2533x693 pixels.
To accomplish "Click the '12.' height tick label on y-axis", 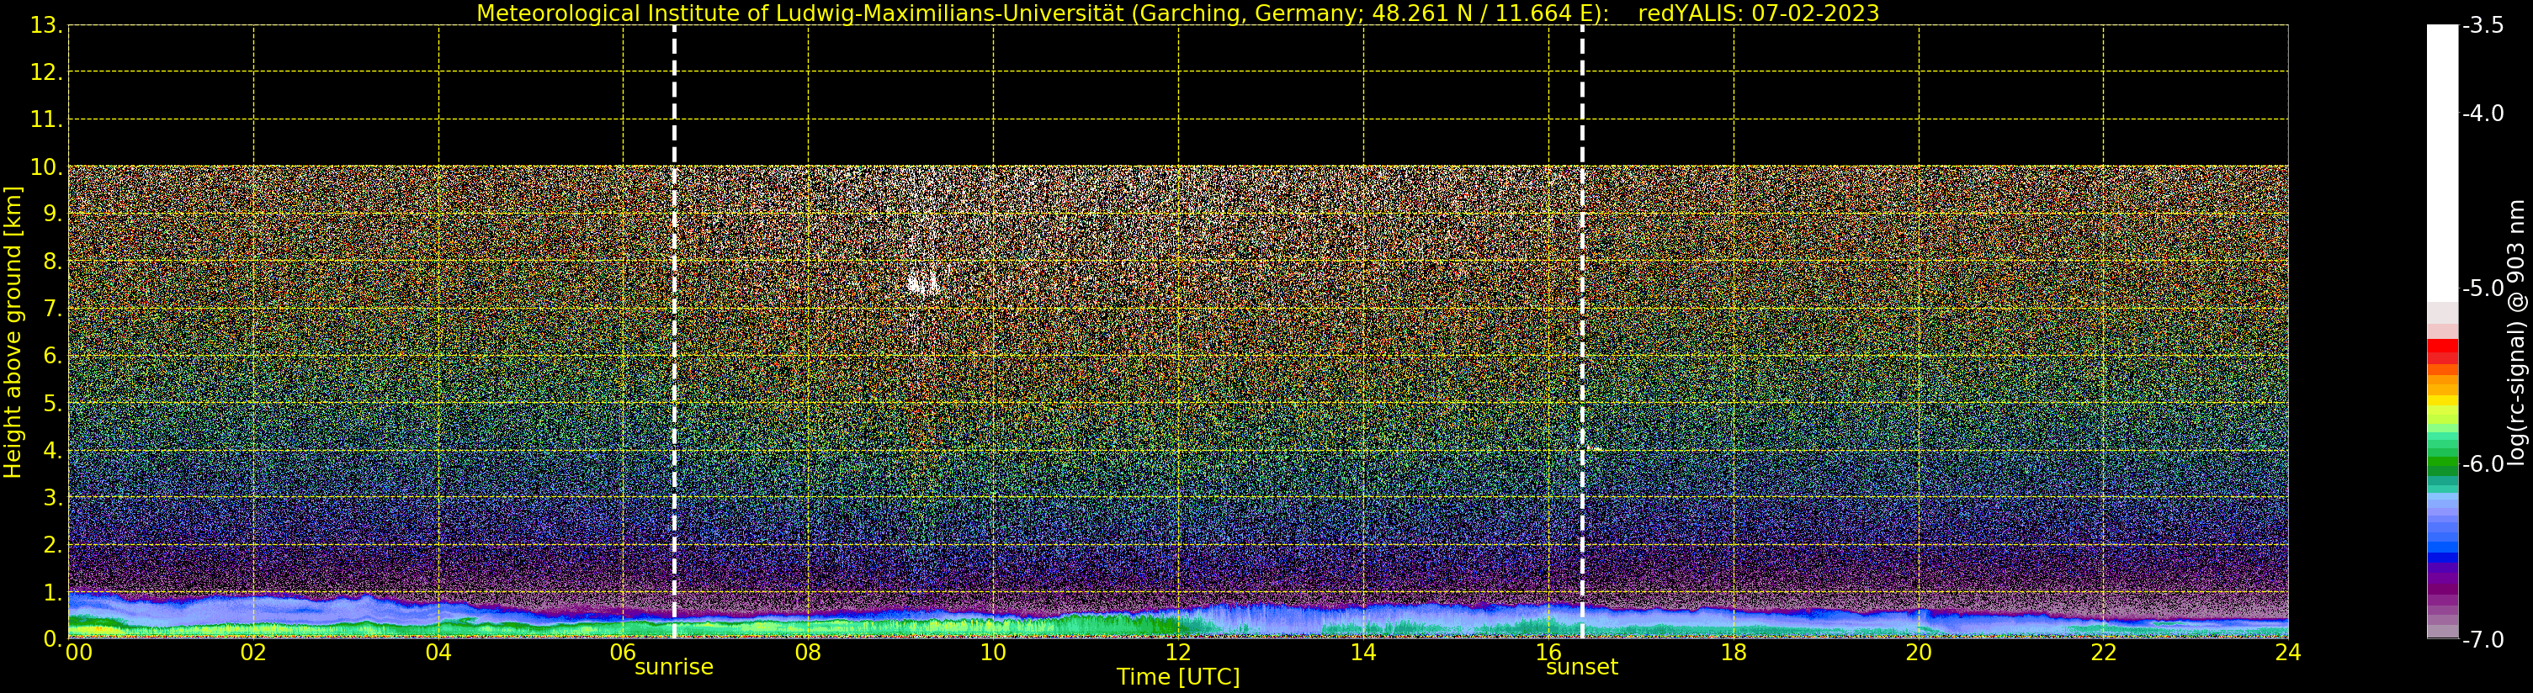I will (x=46, y=72).
